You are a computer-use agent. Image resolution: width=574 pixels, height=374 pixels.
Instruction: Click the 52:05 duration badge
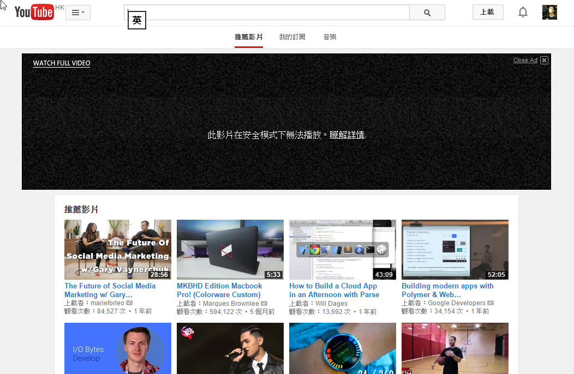(497, 274)
